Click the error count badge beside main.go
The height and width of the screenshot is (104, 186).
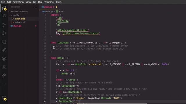coord(36,26)
